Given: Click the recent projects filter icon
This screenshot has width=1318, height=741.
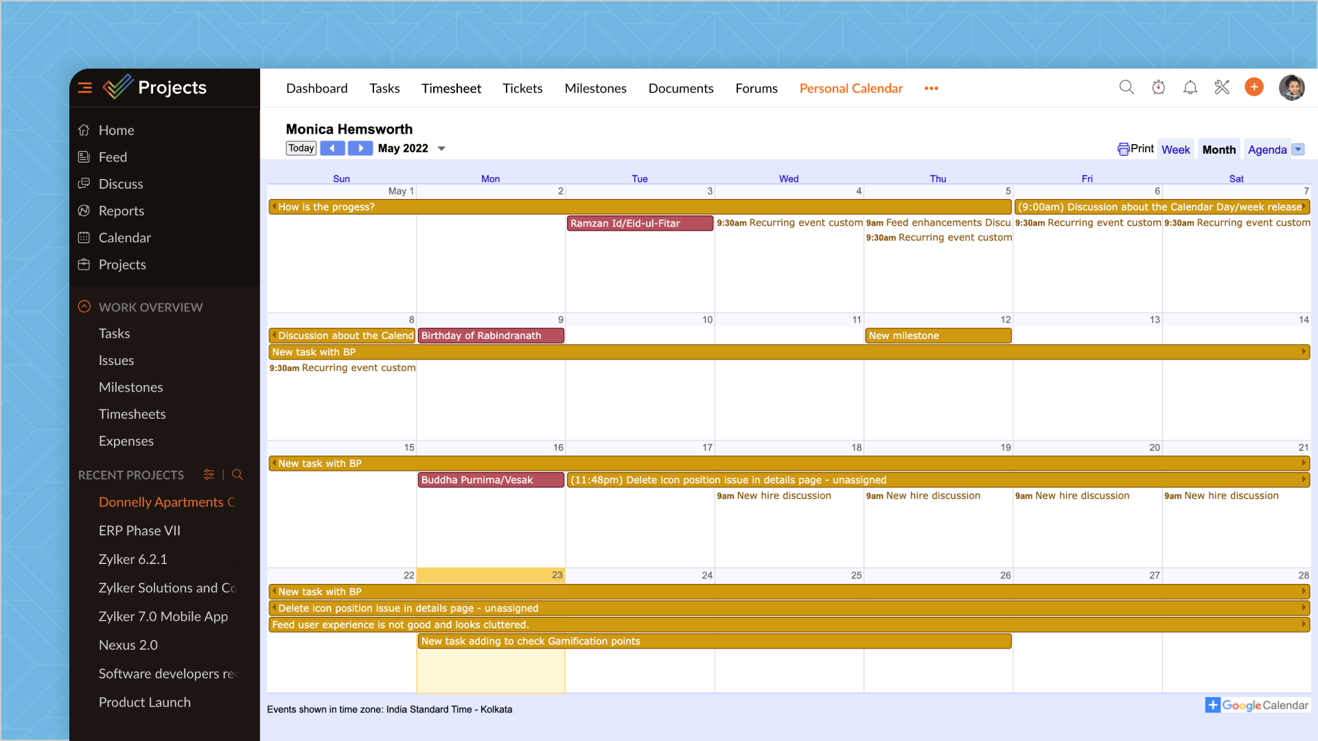Looking at the screenshot, I should [209, 475].
